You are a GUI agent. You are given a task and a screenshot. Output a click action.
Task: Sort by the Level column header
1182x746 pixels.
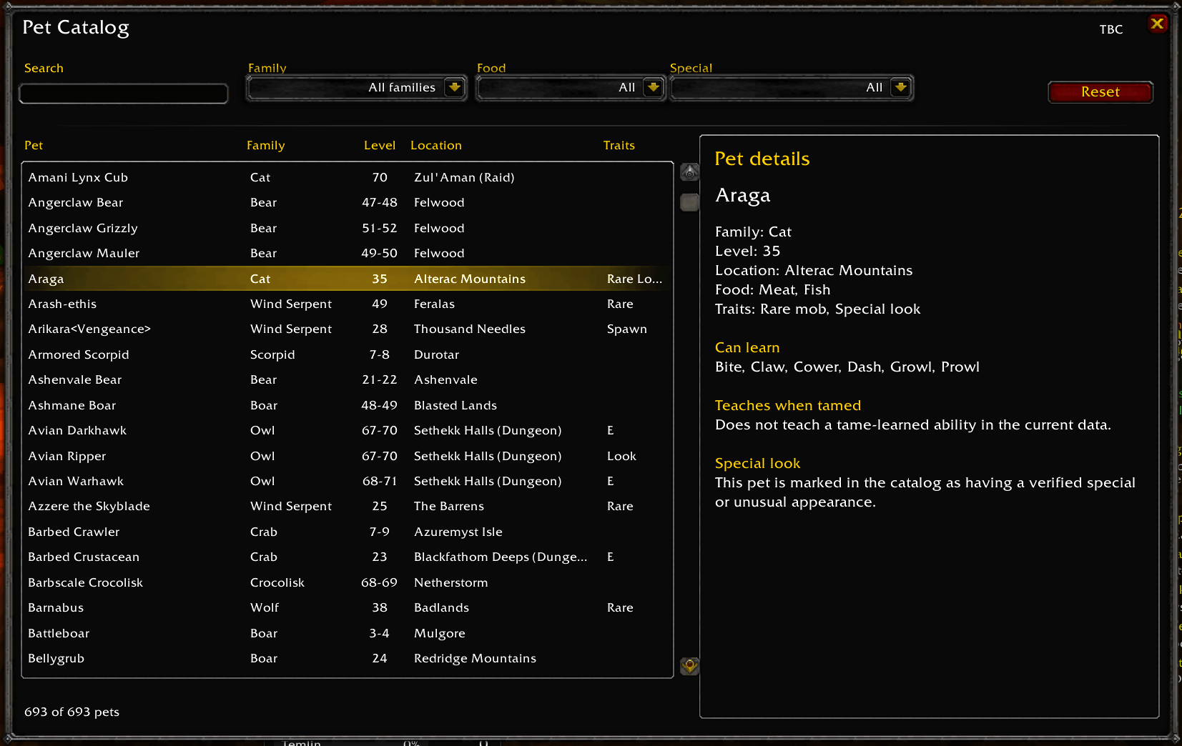tap(379, 145)
